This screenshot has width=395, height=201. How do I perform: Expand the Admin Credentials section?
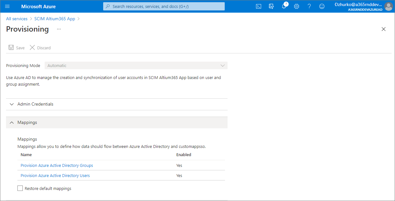pyautogui.click(x=35, y=104)
